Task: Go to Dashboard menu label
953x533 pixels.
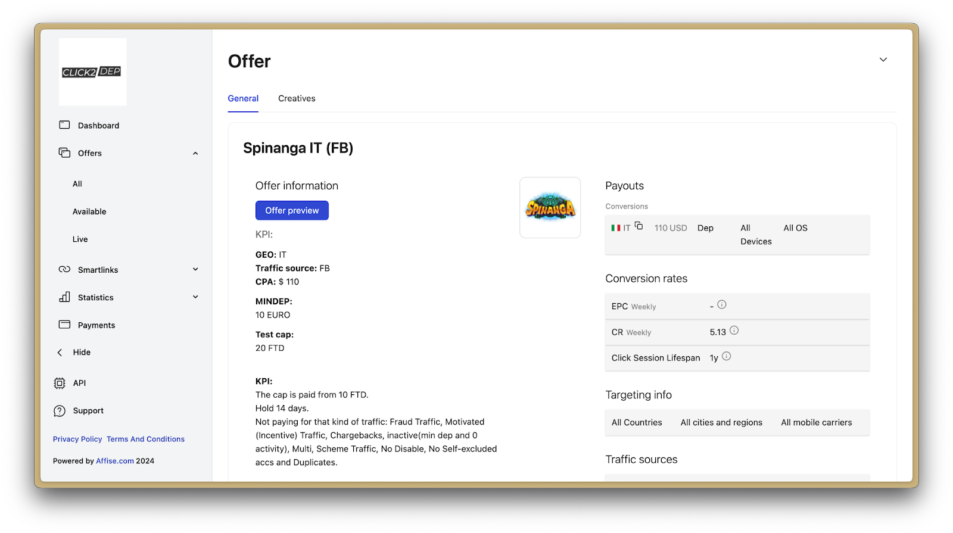Action: (98, 126)
